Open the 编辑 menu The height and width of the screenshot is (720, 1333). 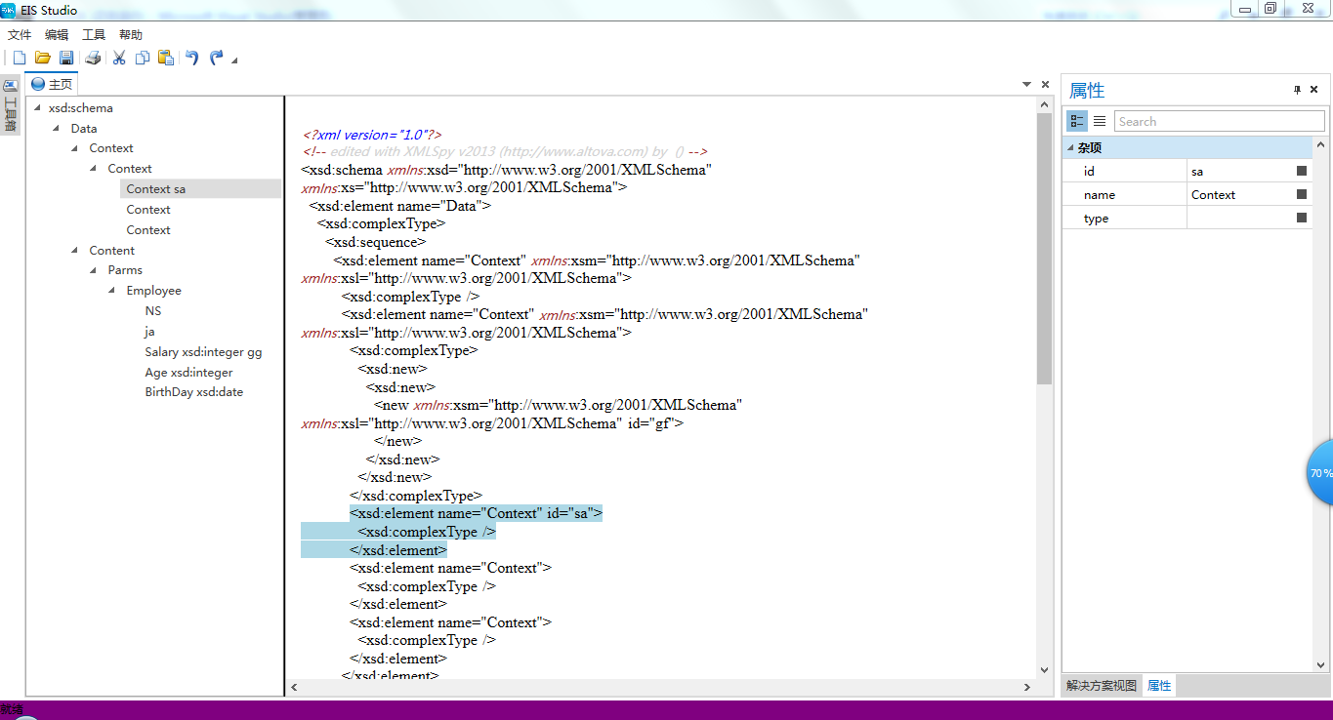(x=57, y=34)
